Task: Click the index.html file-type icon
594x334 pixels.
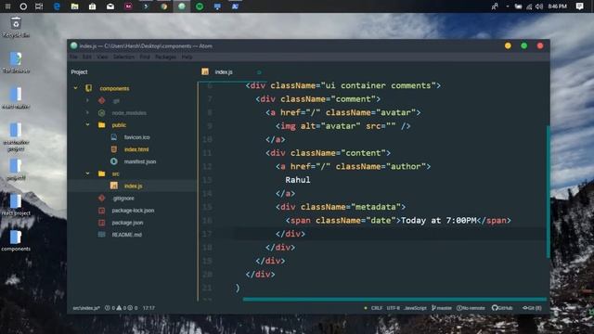Action: click(x=113, y=149)
